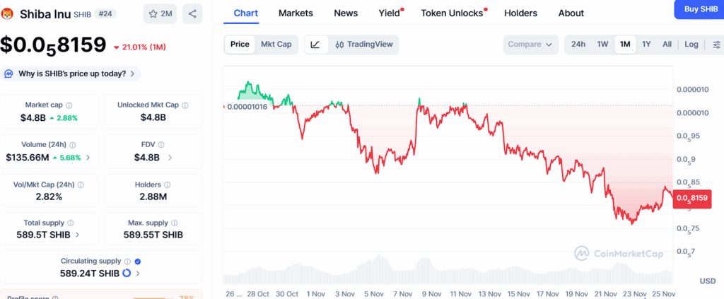Add SHIB to watchlist via star button
Screen dimensions: 724x299
tap(160, 13)
